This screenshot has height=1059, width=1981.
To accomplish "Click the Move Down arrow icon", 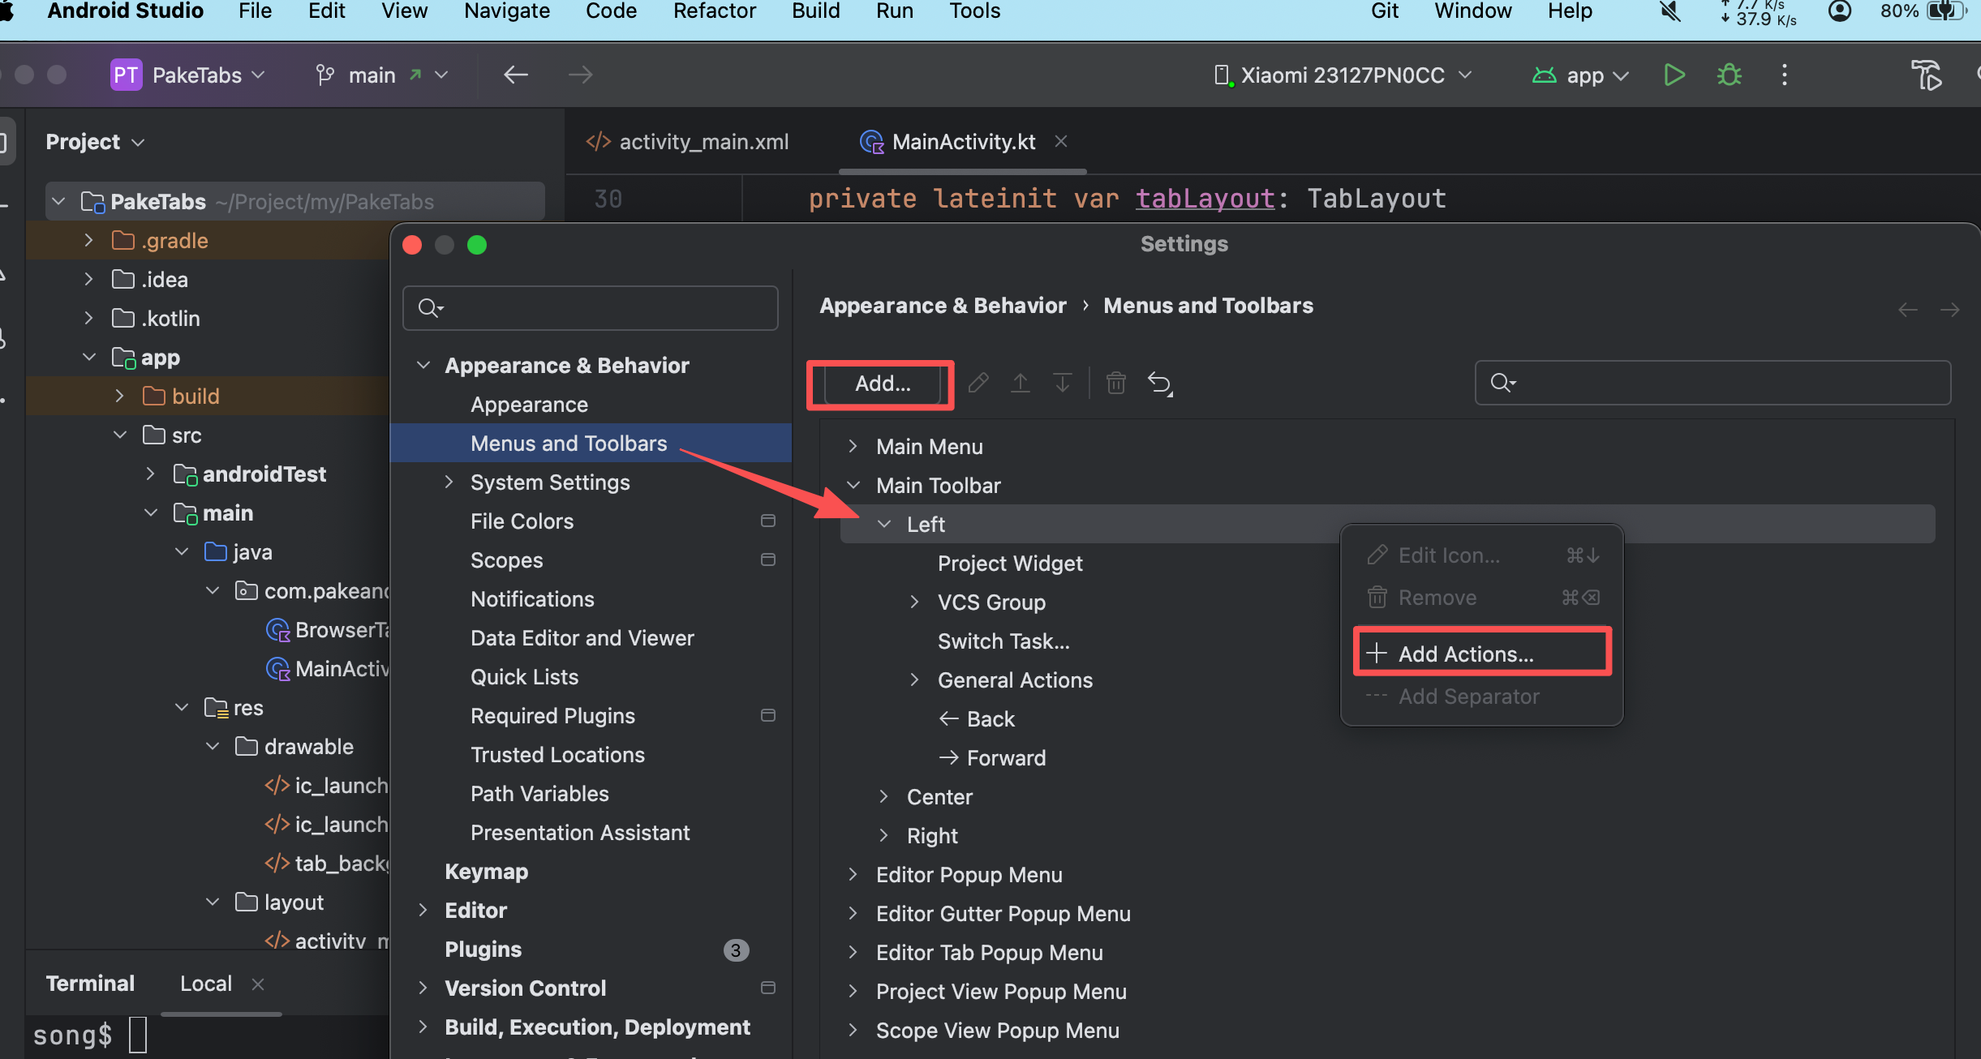I will pyautogui.click(x=1062, y=383).
